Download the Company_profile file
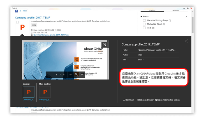Screen dimensions: 204x122 (128, 100)
